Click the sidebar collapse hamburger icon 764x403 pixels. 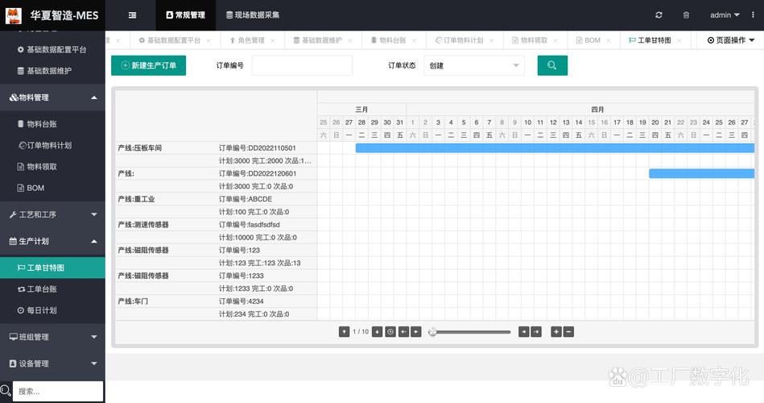tap(132, 15)
